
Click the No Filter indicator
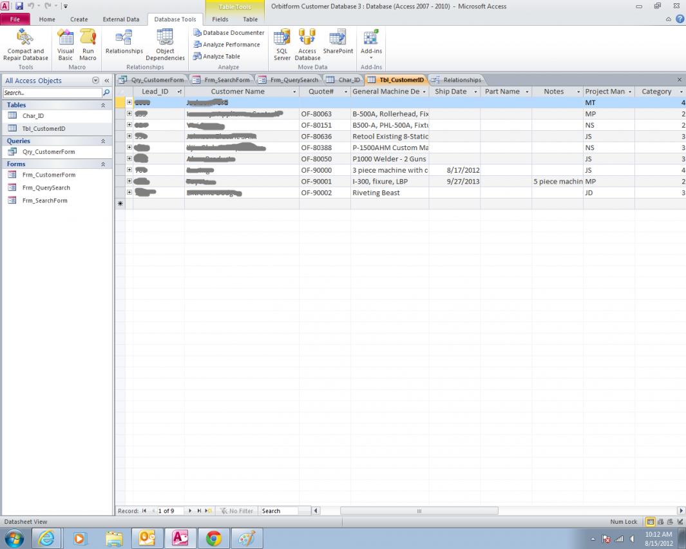(236, 511)
